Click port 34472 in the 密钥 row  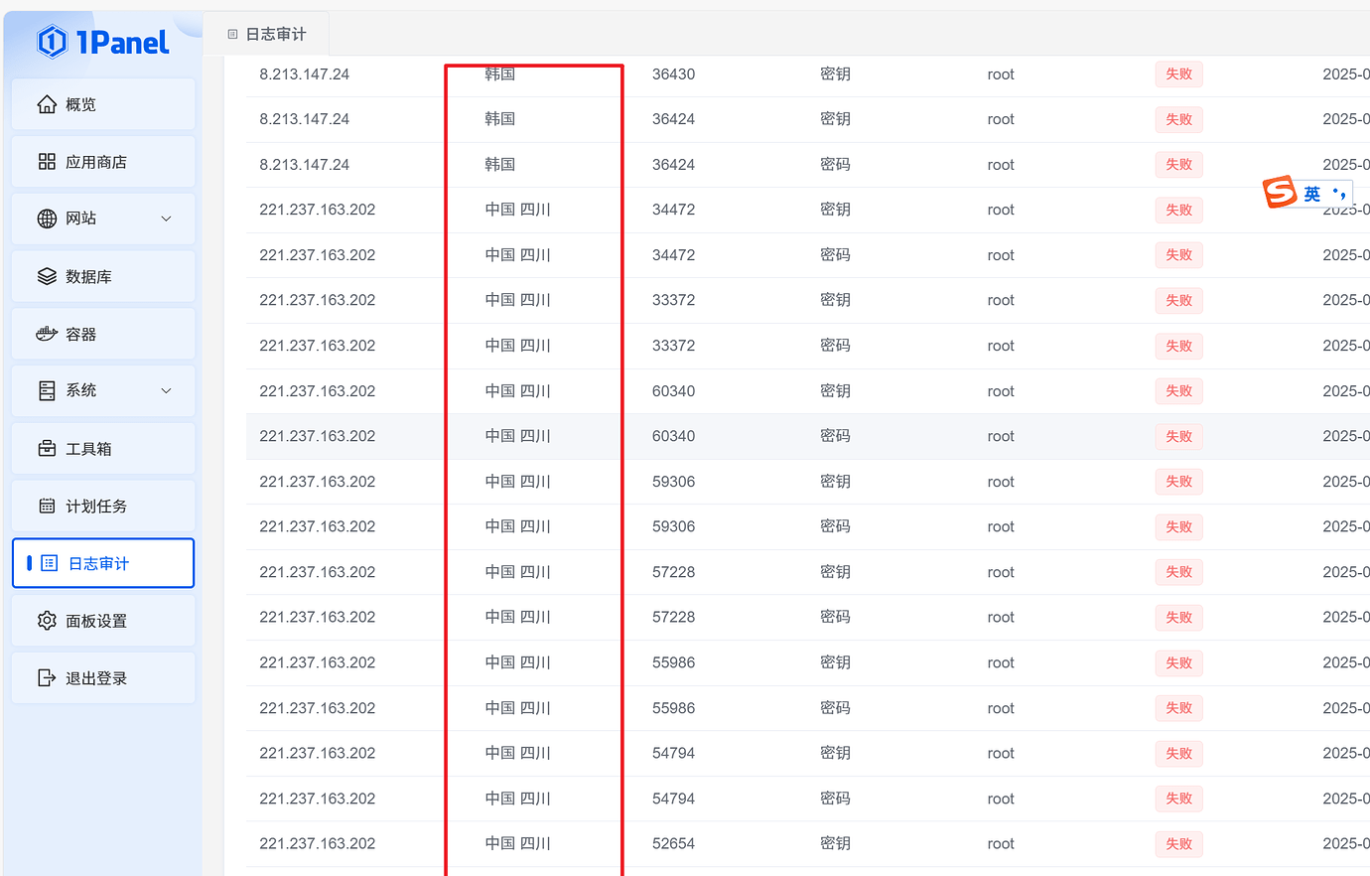tap(673, 210)
